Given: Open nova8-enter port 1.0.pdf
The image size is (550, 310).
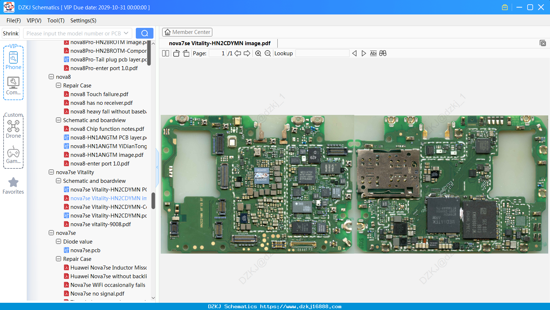Looking at the screenshot, I should (x=100, y=163).
